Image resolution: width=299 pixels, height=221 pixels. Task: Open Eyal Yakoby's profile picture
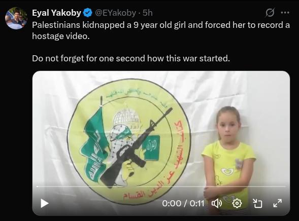(16, 18)
